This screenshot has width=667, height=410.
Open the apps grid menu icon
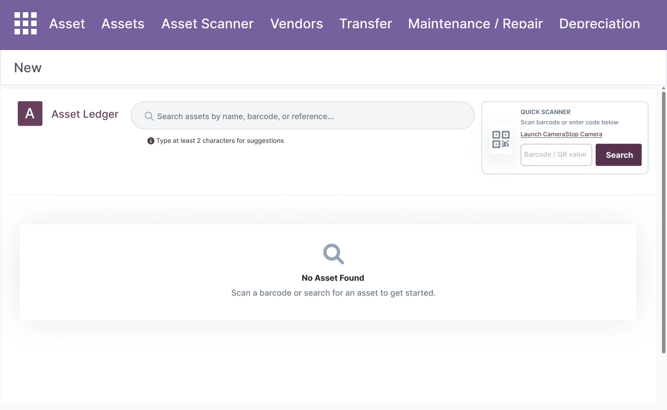(x=26, y=23)
